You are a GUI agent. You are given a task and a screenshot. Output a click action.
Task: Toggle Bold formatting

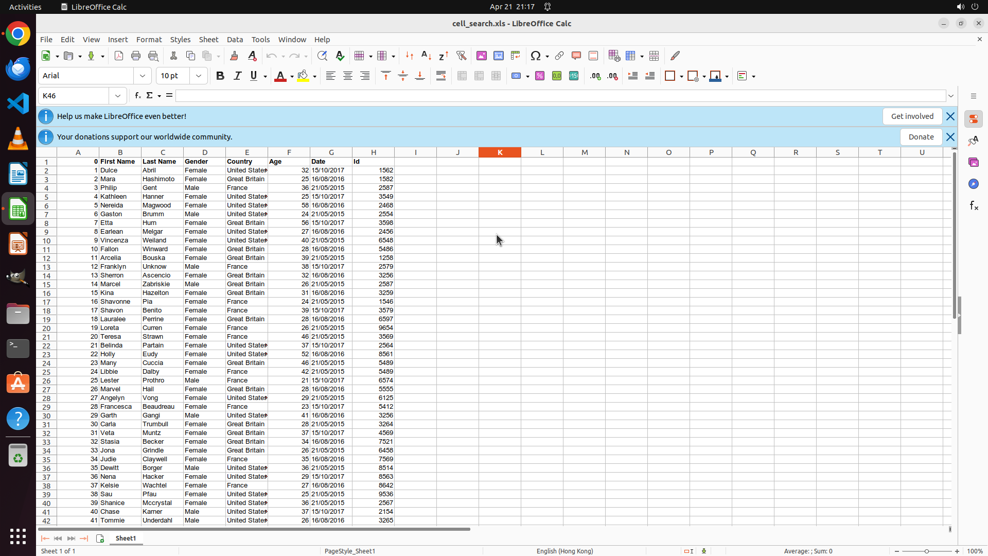pyautogui.click(x=220, y=76)
